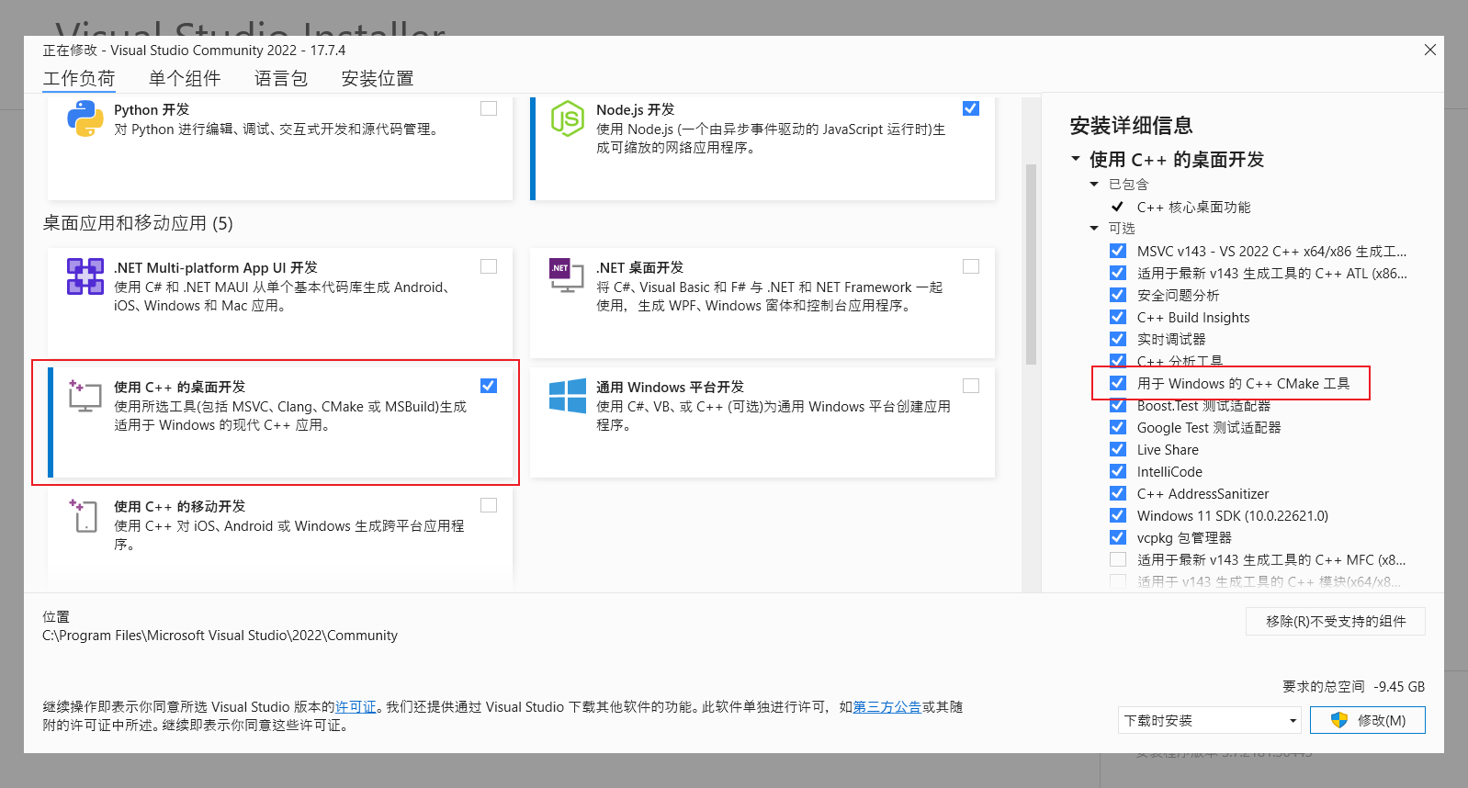
Task: Open the 下载时安装 dropdown
Action: [1210, 720]
